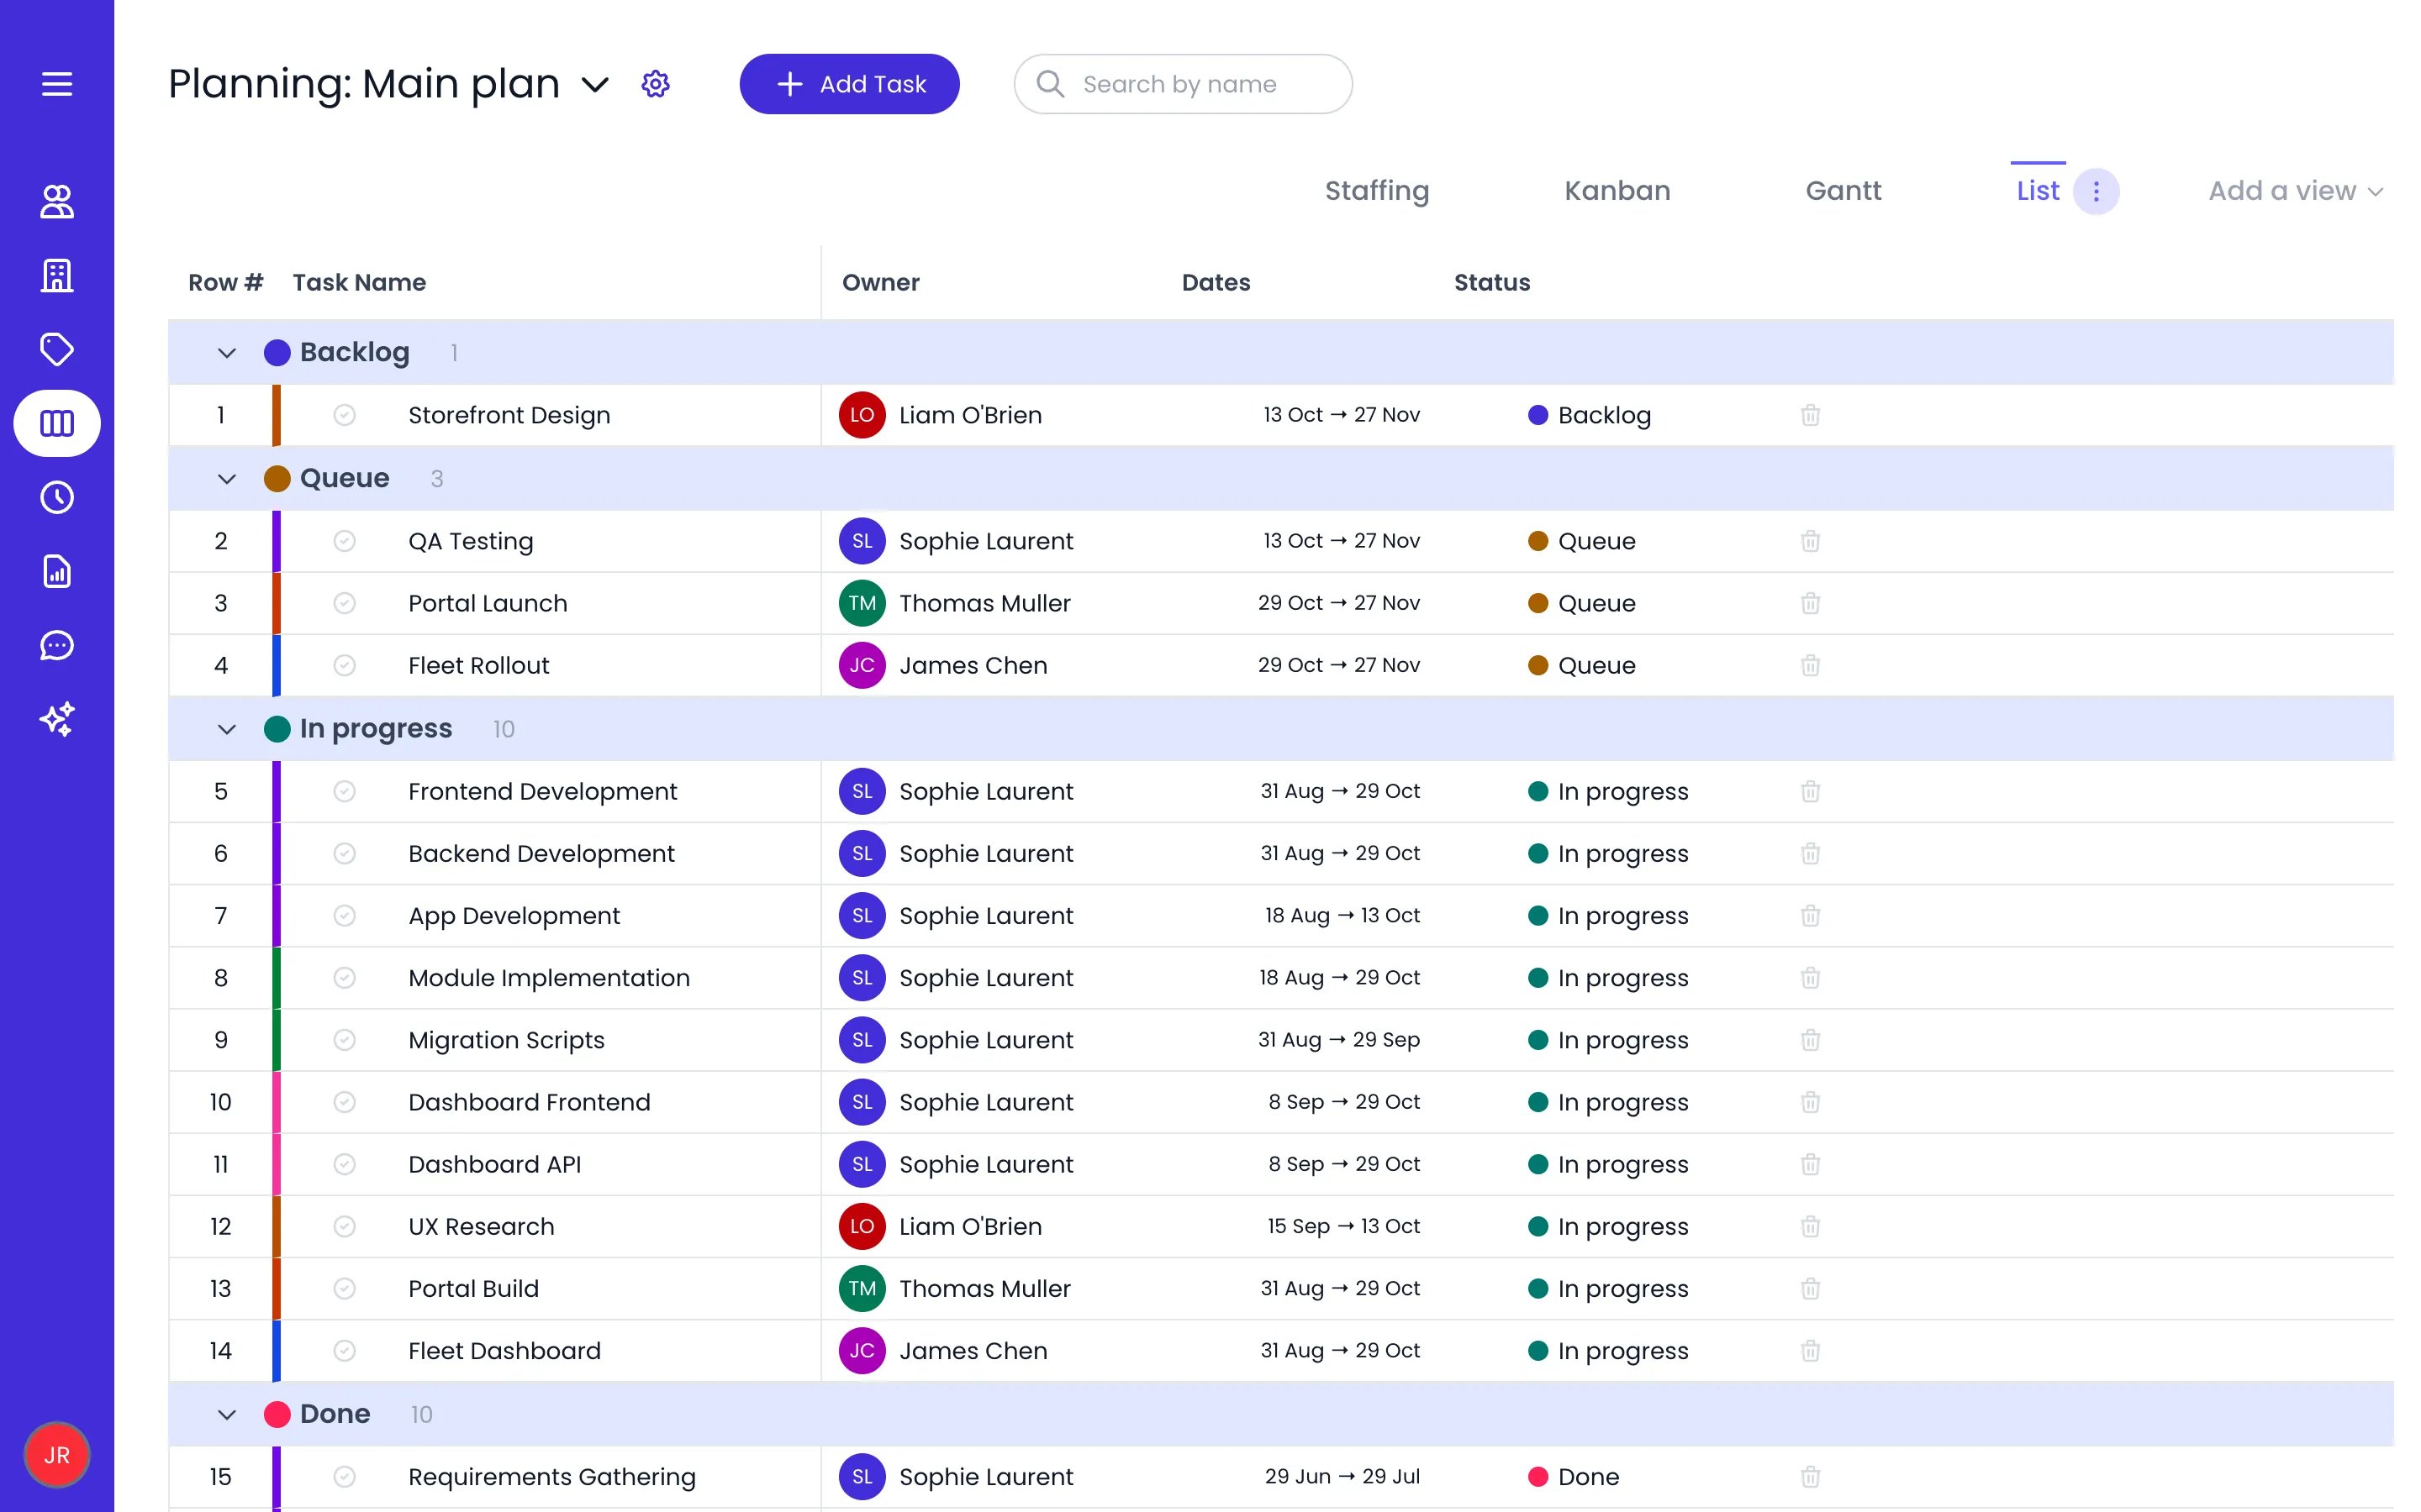The image size is (2421, 1512).
Task: Mark Module Implementation as complete
Action: (344, 978)
